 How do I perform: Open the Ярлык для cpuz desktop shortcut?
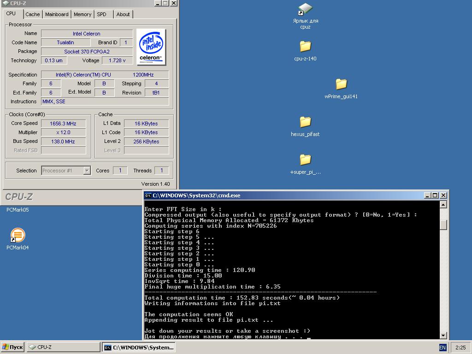(305, 16)
